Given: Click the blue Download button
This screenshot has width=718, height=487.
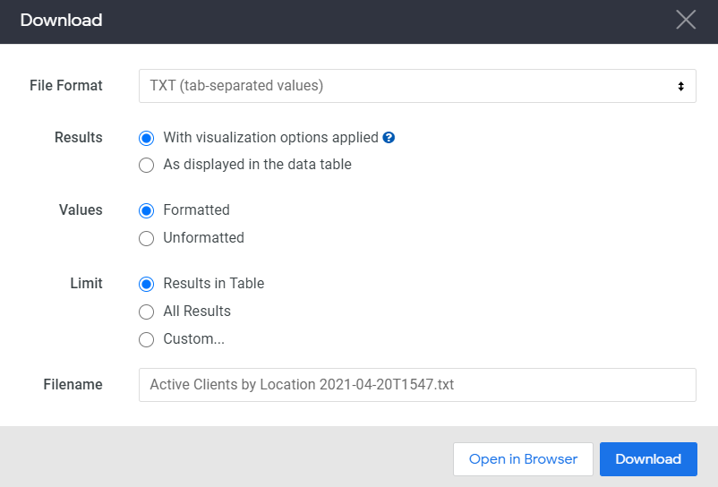Looking at the screenshot, I should click(648, 459).
